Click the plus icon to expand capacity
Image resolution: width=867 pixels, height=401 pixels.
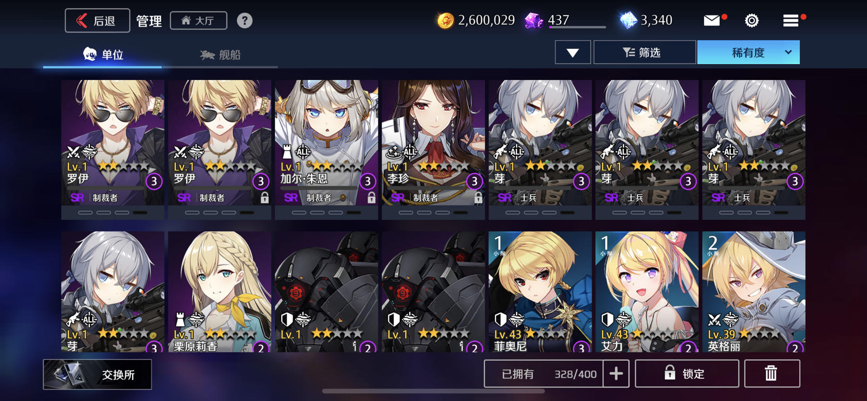click(616, 373)
